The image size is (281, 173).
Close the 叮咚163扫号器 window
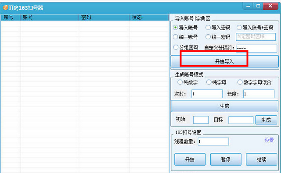point(270,6)
